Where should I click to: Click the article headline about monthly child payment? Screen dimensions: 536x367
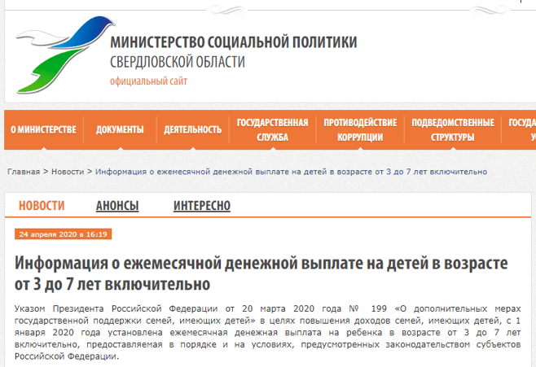pos(261,273)
